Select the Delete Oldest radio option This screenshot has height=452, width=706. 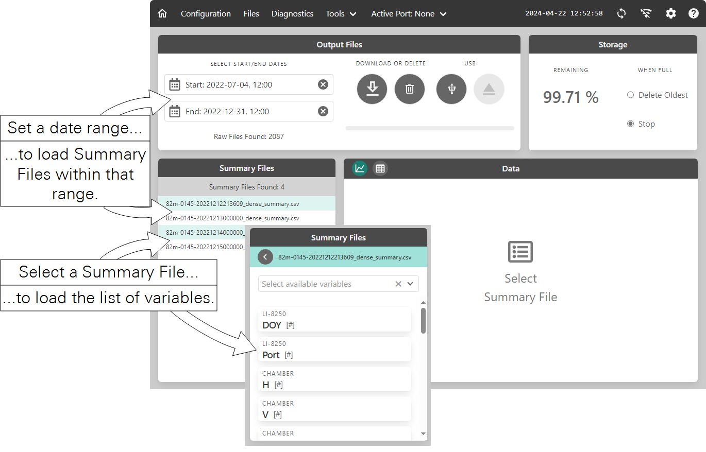coord(630,95)
